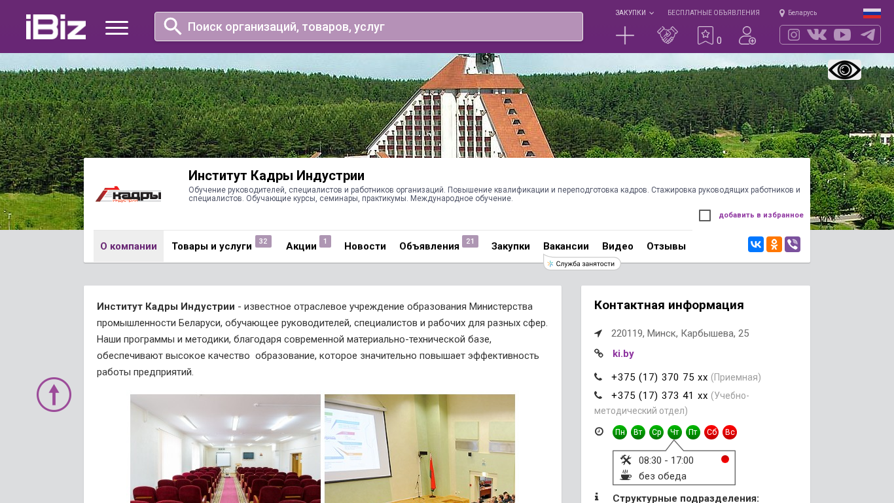Select Thursday (Чт) schedule circle
Image resolution: width=894 pixels, height=503 pixels.
point(675,432)
